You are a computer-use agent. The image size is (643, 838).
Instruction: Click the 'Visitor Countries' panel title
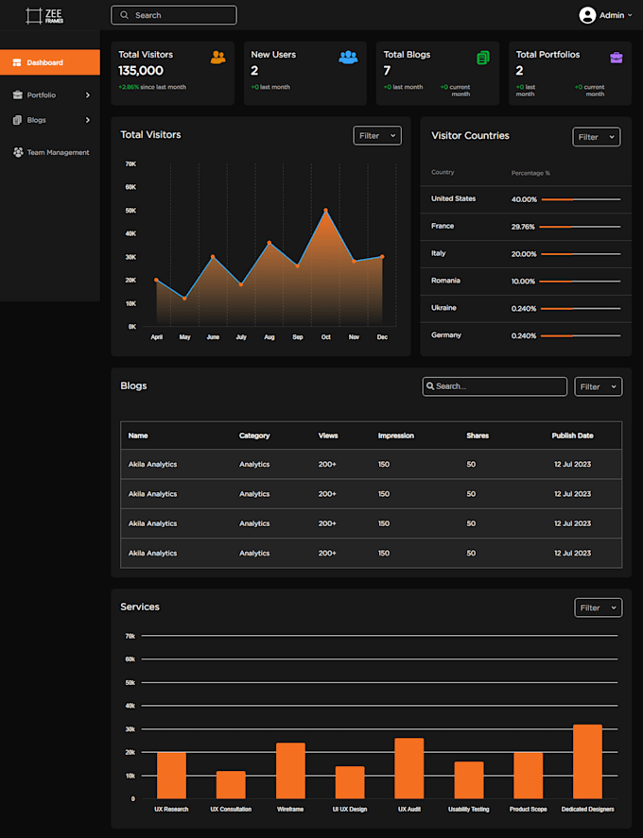pos(470,136)
